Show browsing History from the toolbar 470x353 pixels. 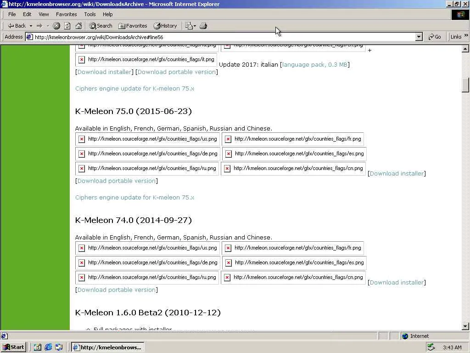[x=165, y=26]
